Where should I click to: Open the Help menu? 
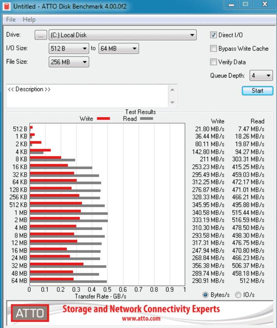pos(29,20)
